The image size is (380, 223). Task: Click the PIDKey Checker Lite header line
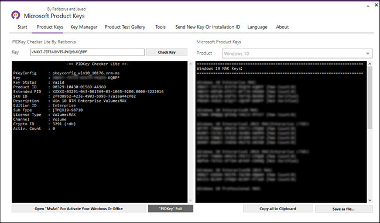click(97, 64)
